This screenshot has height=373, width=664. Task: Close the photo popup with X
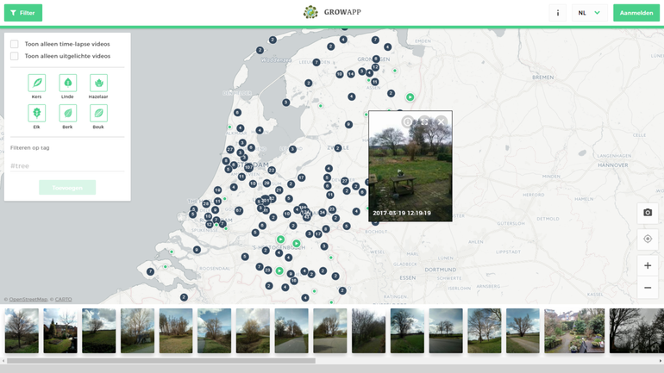click(442, 121)
